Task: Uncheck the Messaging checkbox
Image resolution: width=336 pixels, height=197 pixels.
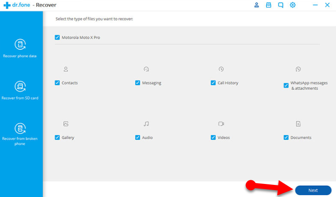Action: 138,83
